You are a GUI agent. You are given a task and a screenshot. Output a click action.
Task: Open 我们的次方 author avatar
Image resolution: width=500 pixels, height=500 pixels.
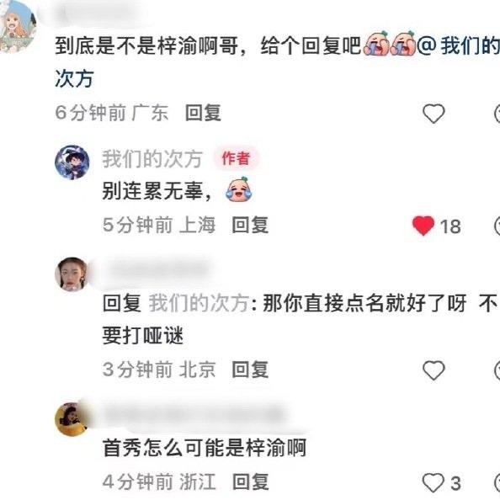(x=72, y=162)
